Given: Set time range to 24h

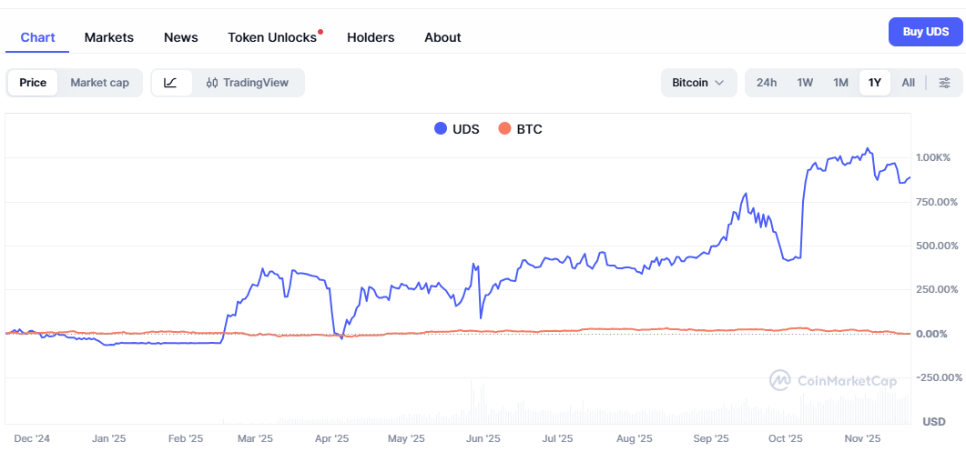Looking at the screenshot, I should click(767, 83).
